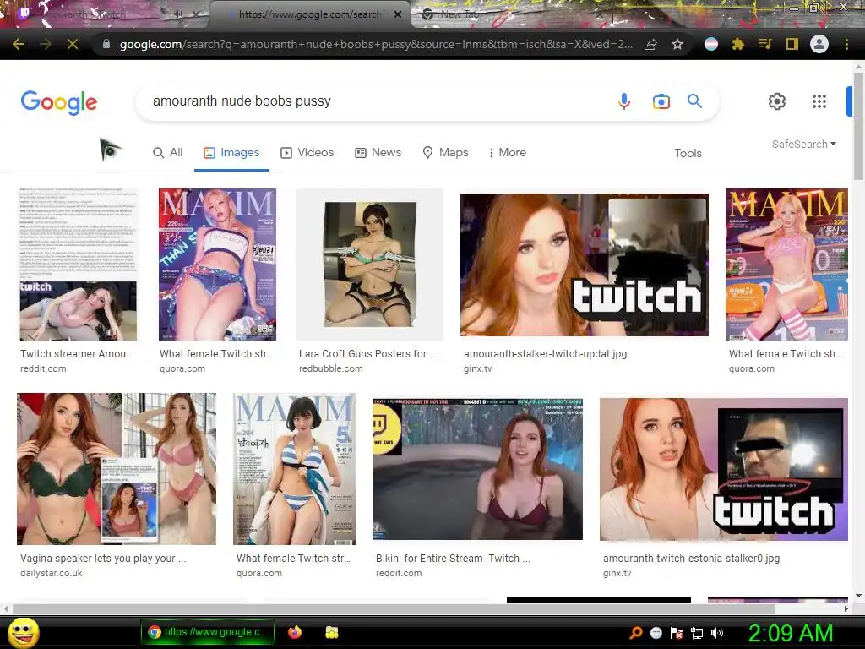Open Chrome's three-dot menu
This screenshot has width=865, height=649.
pos(846,44)
